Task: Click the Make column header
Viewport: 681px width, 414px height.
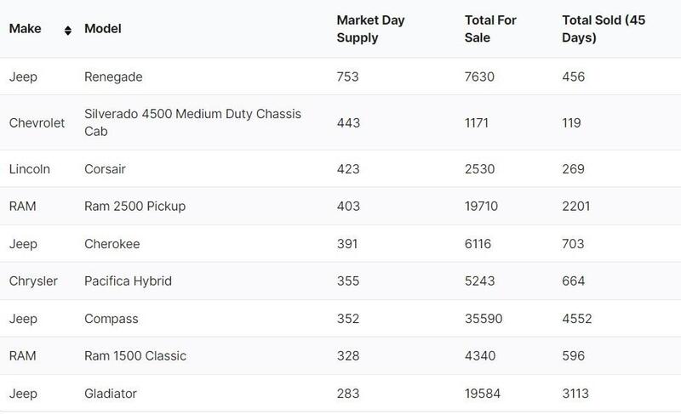Action: click(24, 29)
